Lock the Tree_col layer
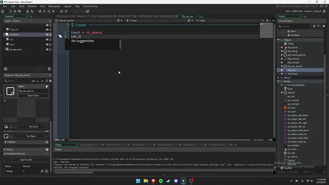Viewport: 329px width, 185px height. click(50, 30)
